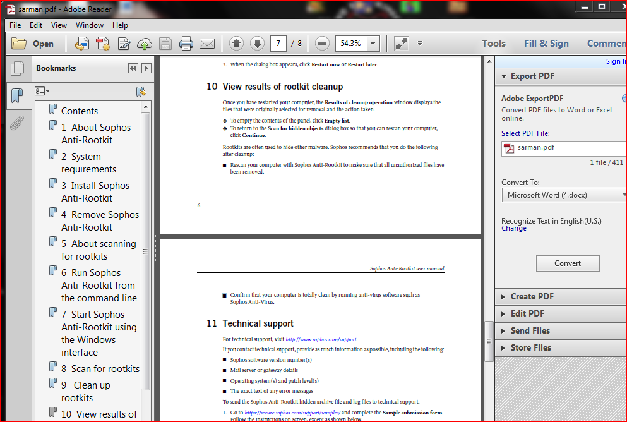Click the bookmark icon beside 9 Clean up rootkits
The image size is (627, 422).
[x=53, y=383]
